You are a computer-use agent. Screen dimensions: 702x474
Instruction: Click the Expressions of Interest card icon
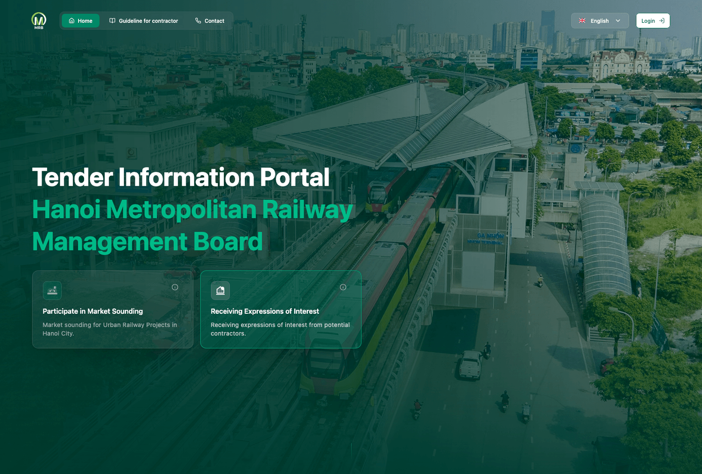coord(220,290)
